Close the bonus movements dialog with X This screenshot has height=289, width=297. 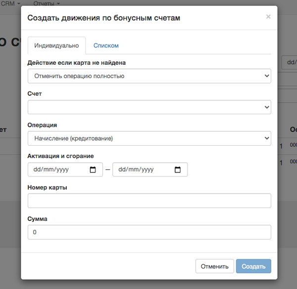point(268,17)
